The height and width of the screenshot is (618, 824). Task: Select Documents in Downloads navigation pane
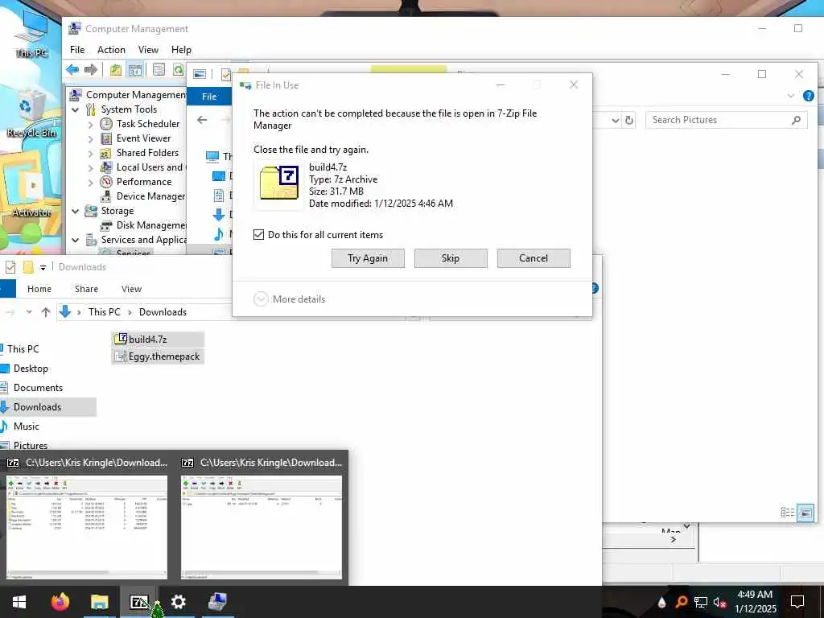coord(38,388)
